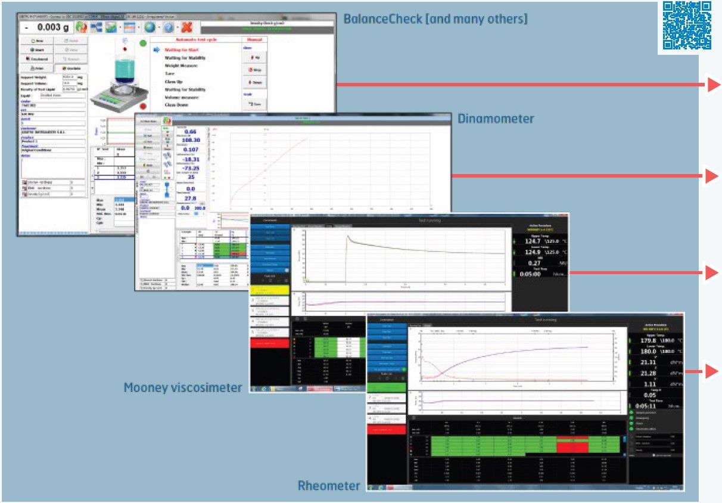Click the chart icon in BalanceCheck toolbar

pyautogui.click(x=111, y=27)
